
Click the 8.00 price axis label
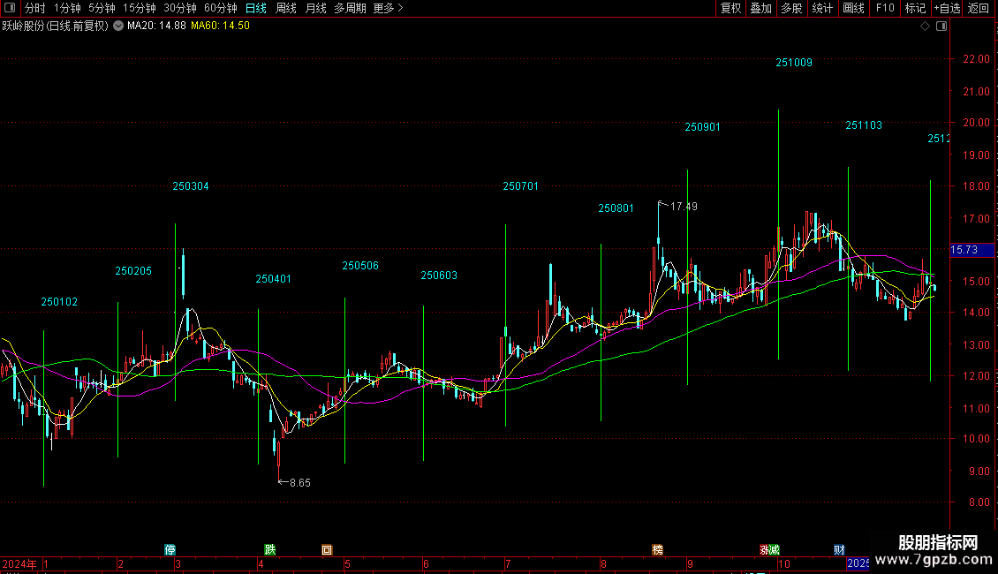click(x=979, y=502)
